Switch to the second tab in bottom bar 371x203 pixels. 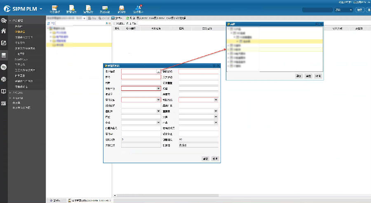[90, 201]
